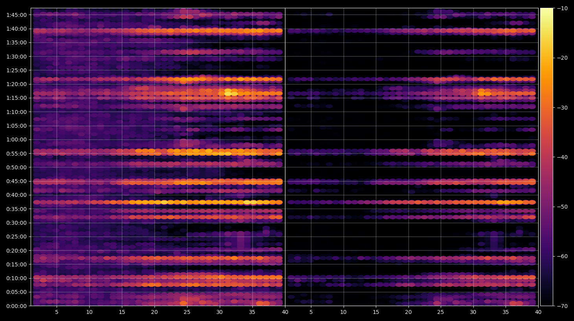Click x-axis label 5 under the left heatmap
The height and width of the screenshot is (321, 574).
point(57,312)
